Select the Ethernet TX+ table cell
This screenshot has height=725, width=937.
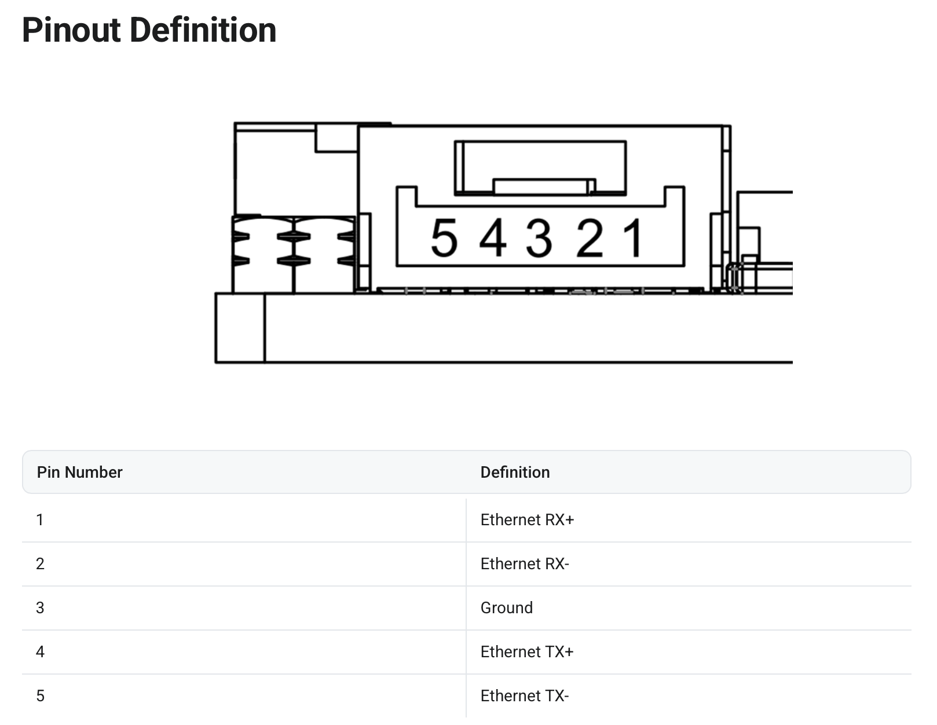526,652
